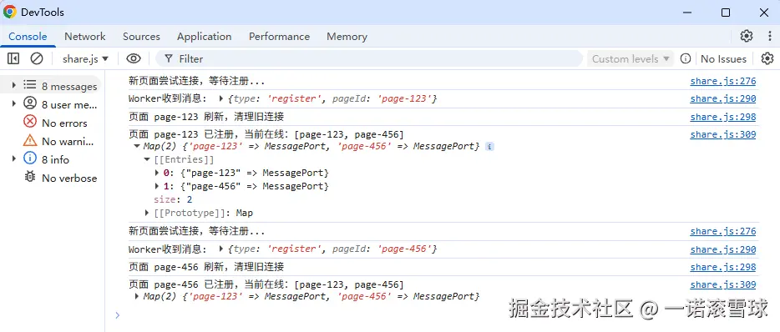The width and height of the screenshot is (780, 332).
Task: Open the share.js context dropdown
Action: tap(85, 58)
